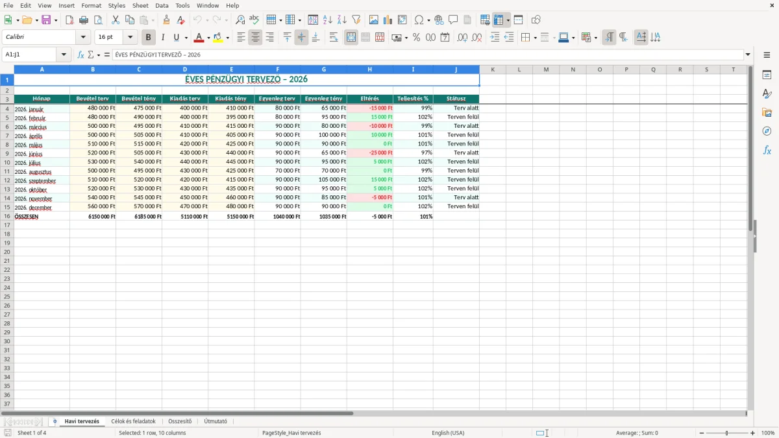779x438 pixels.
Task: Insert an image
Action: (374, 20)
